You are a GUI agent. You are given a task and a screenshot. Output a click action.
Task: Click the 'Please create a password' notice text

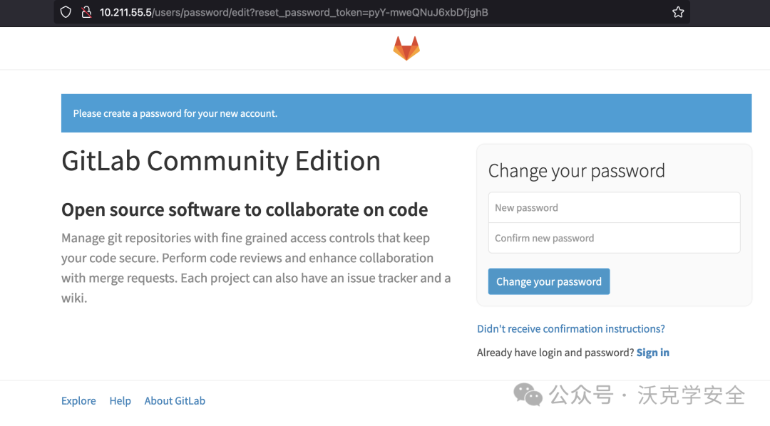click(175, 113)
